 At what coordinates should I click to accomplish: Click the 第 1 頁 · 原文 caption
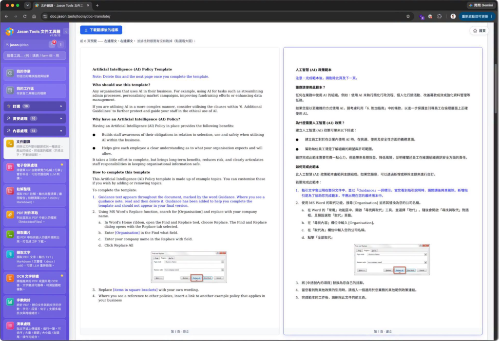pyautogui.click(x=180, y=331)
